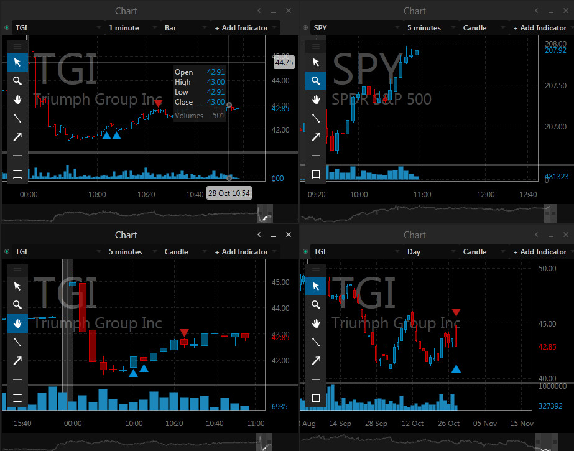The width and height of the screenshot is (574, 451).
Task: Click the 6935 volume value on TGI 5 minutes chart
Action: pyautogui.click(x=279, y=407)
